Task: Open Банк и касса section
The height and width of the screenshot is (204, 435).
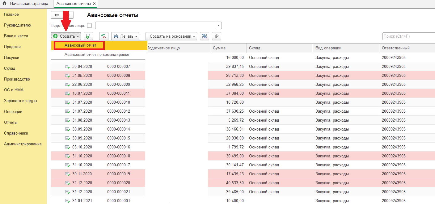Action: tap(16, 36)
